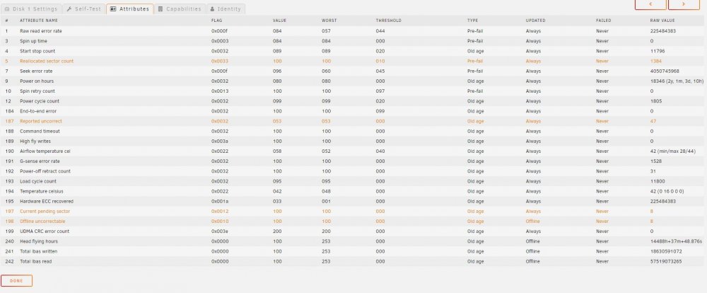Click raw value 18630591072
Screen dimensions: 707x293
click(x=666, y=251)
